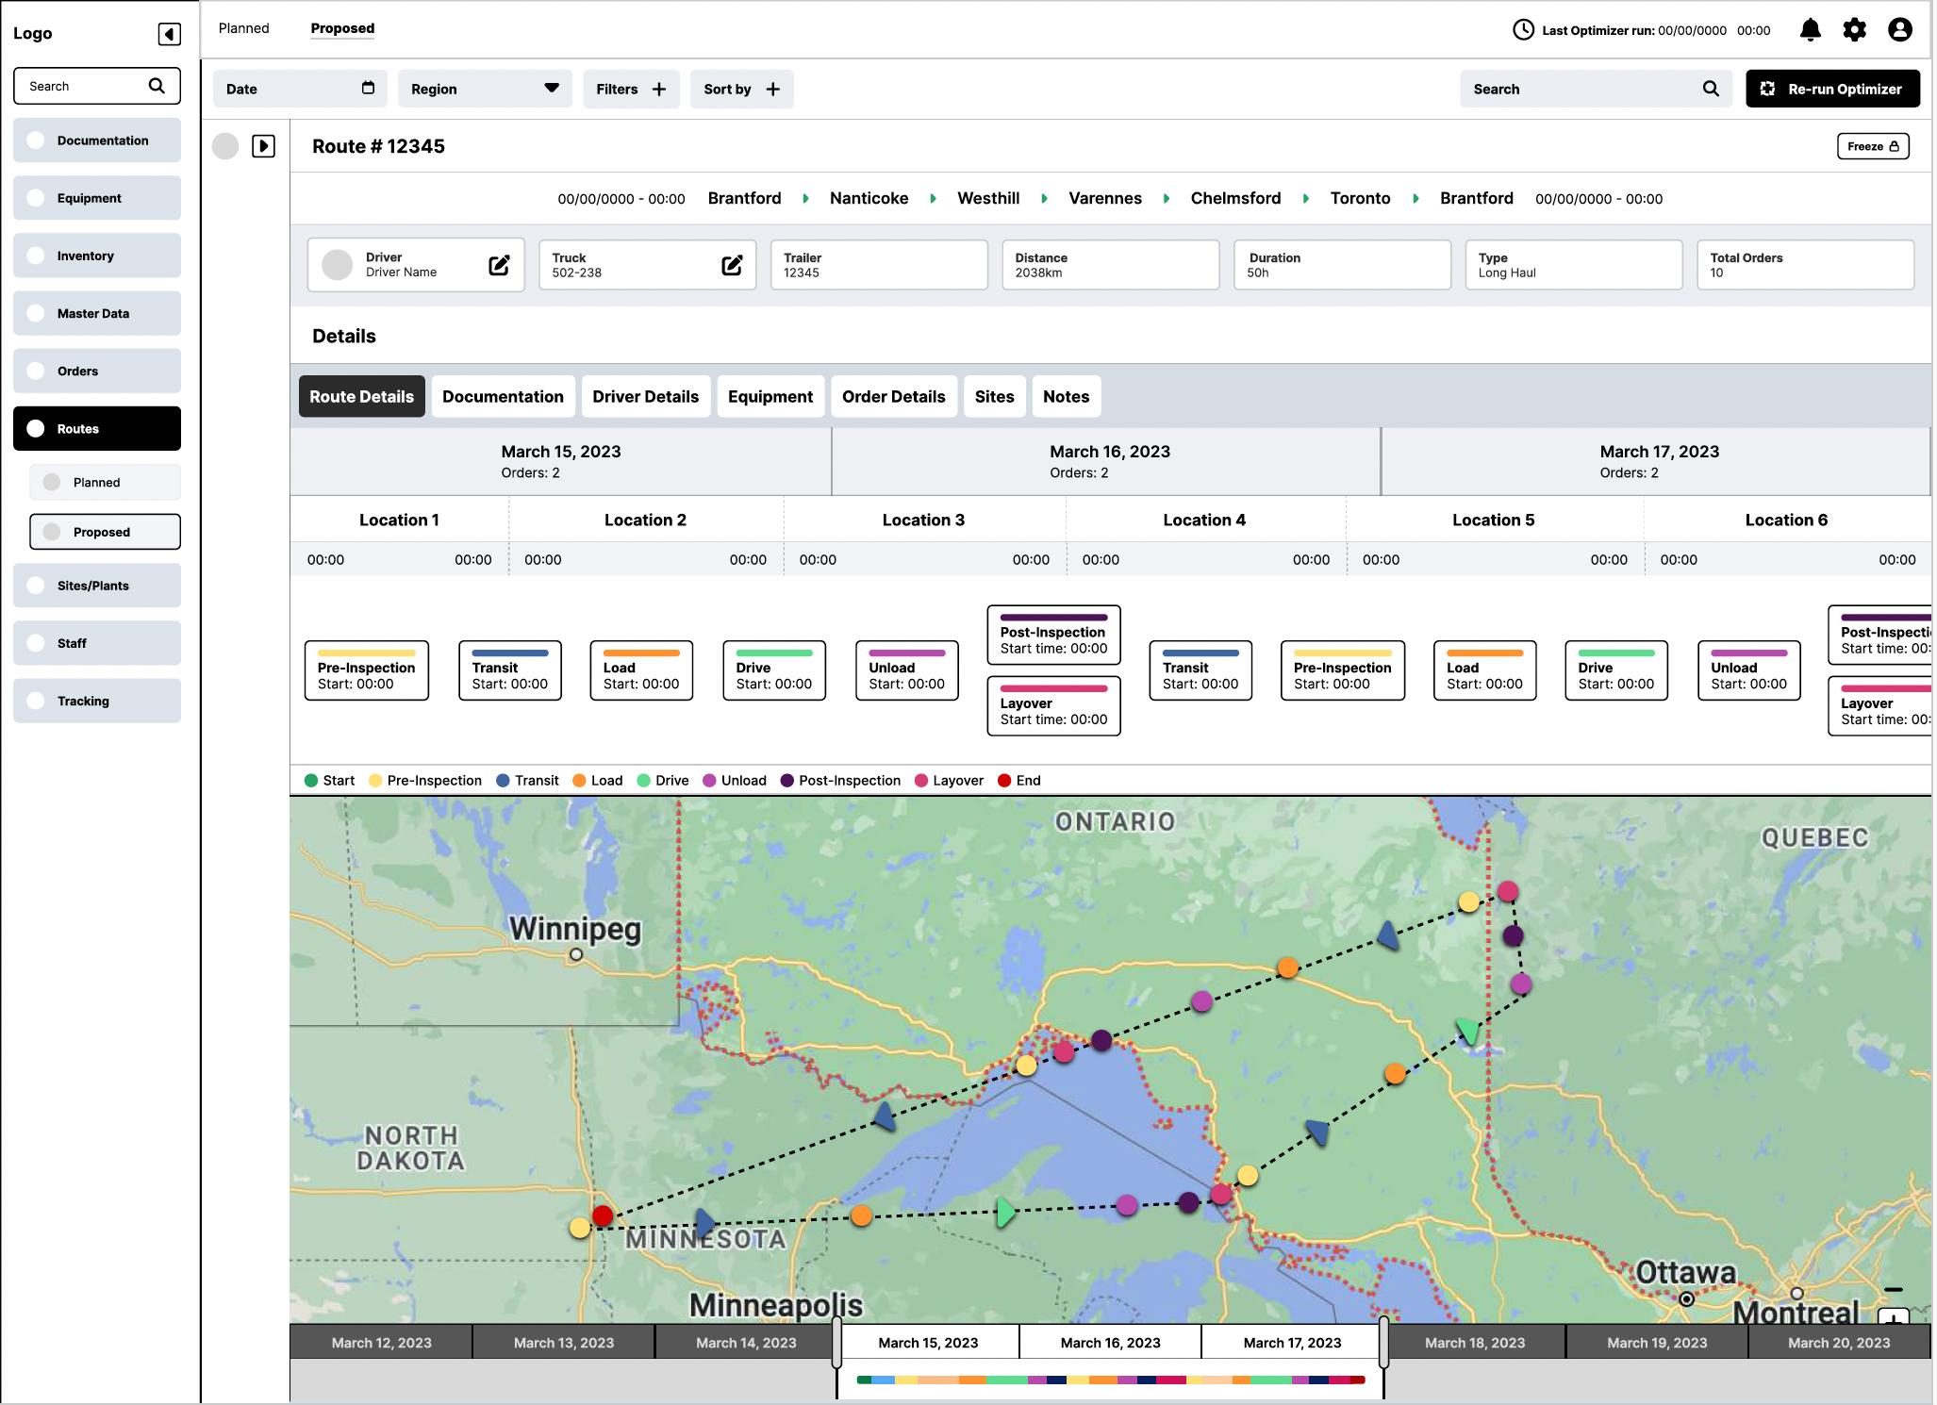
Task: Expand the Sites/Plants sidebar item
Action: click(97, 586)
